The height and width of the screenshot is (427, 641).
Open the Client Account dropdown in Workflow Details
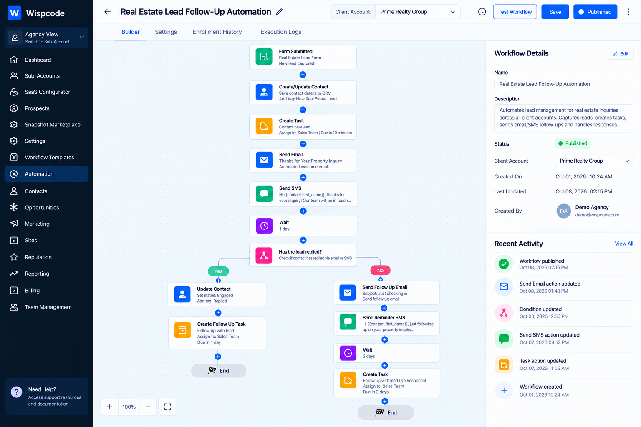point(594,161)
